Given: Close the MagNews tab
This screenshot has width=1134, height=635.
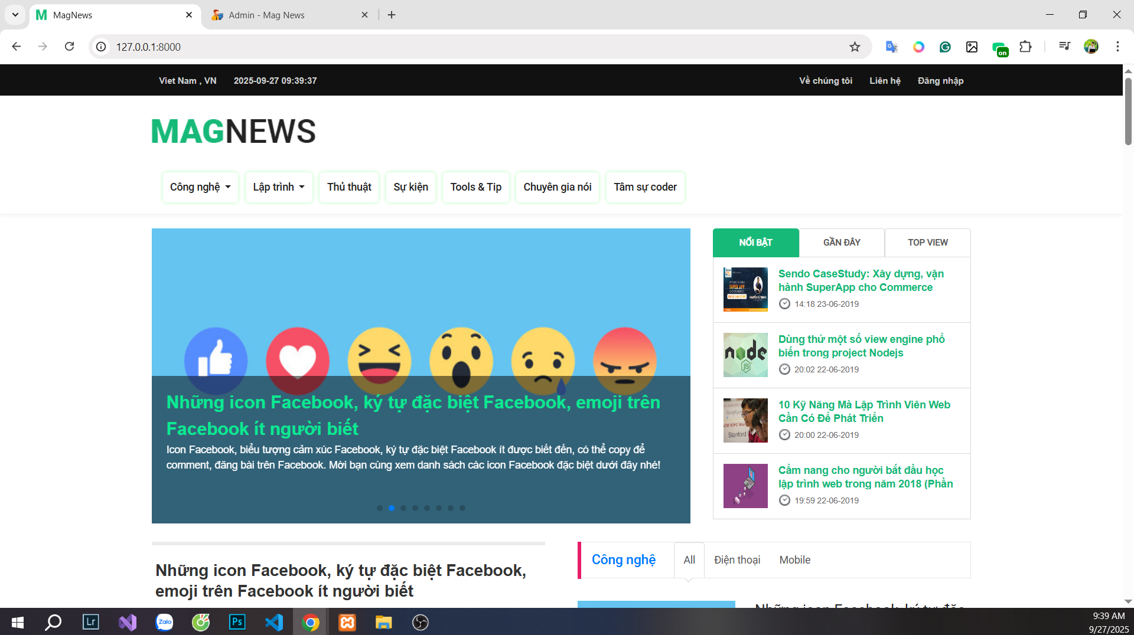Looking at the screenshot, I should (189, 15).
